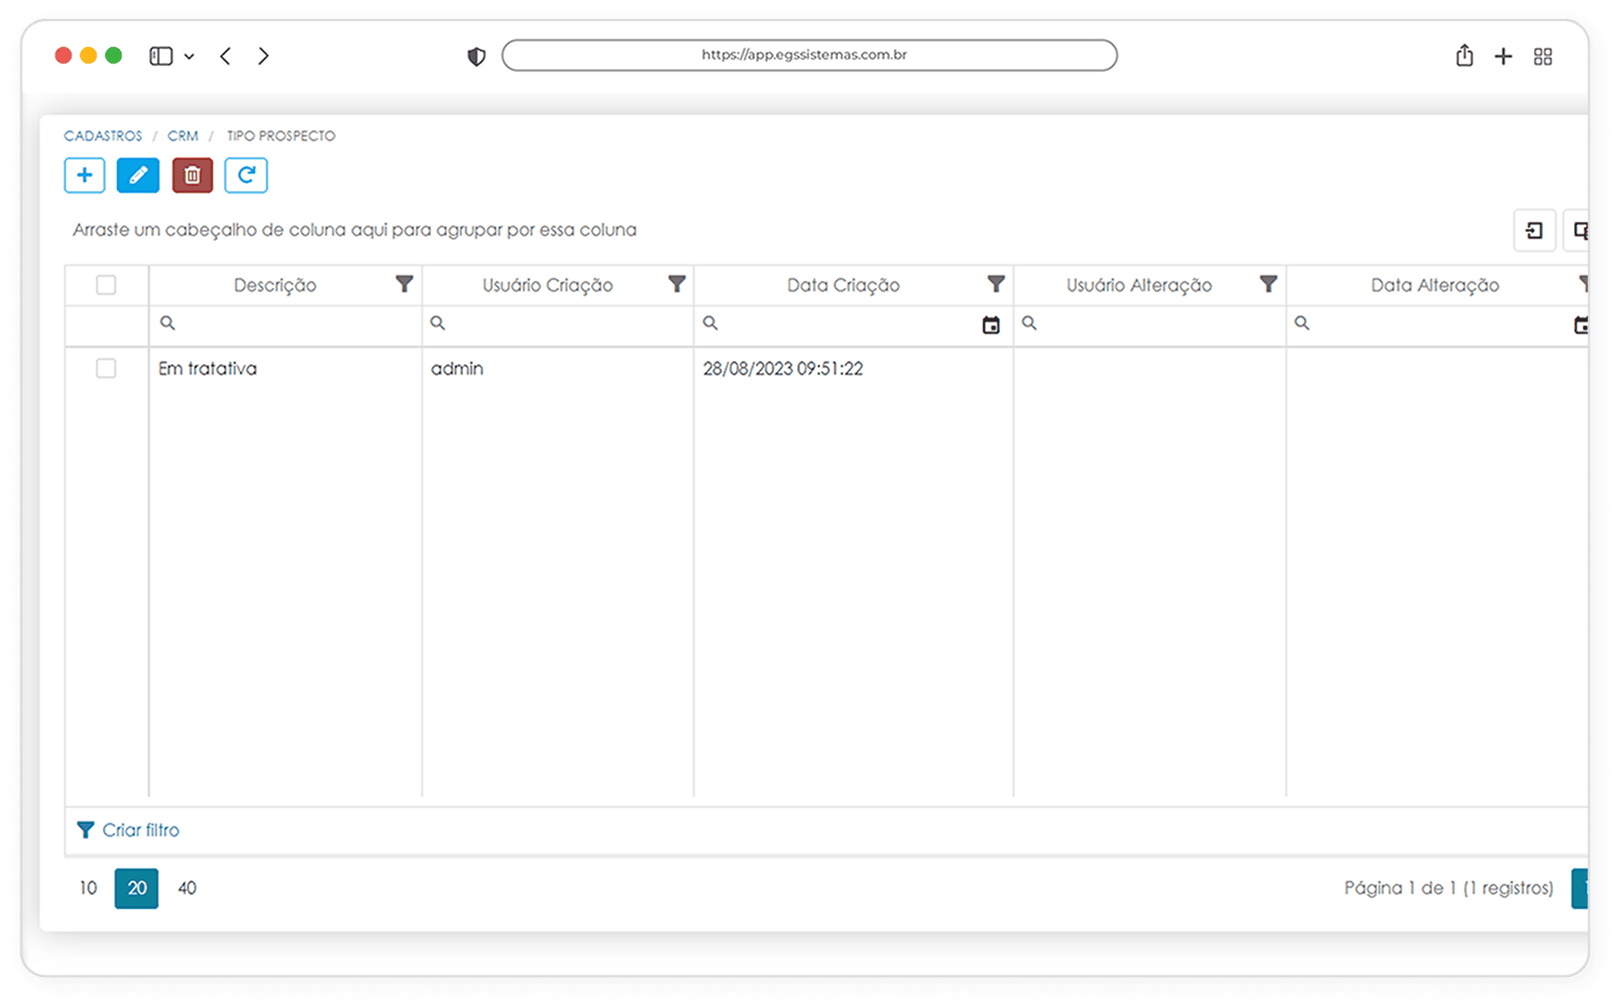Image resolution: width=1618 pixels, height=1006 pixels.
Task: Click the Descrição search magnifier icon
Action: tap(167, 323)
